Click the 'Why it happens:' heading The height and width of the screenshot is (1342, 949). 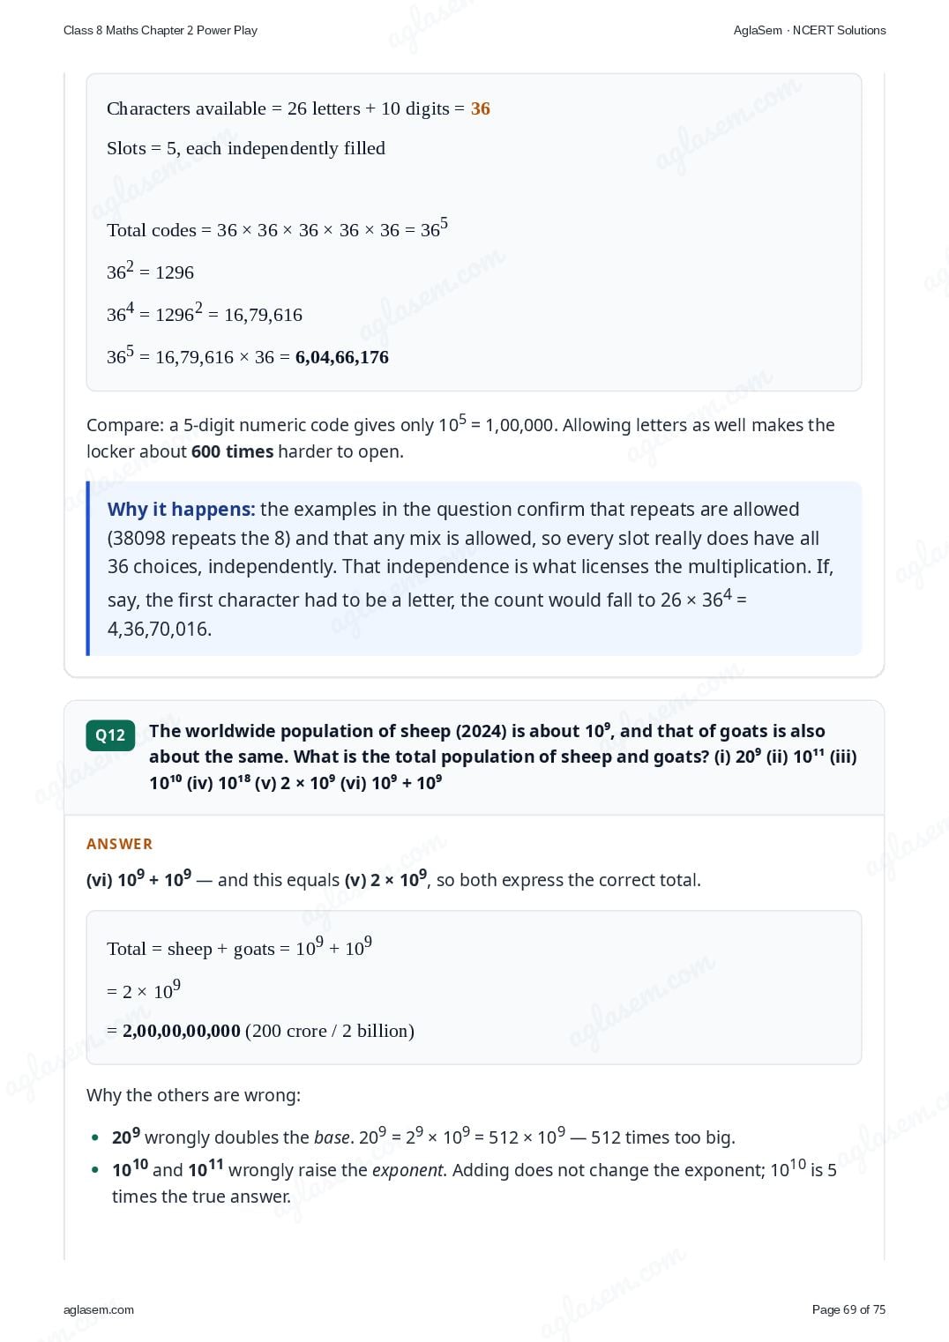click(x=181, y=510)
